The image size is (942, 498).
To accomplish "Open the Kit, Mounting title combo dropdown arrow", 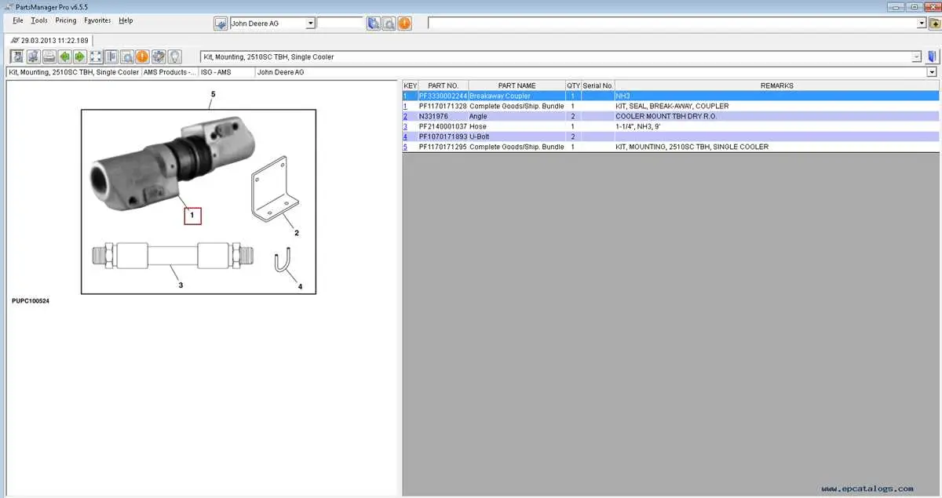I will [916, 56].
